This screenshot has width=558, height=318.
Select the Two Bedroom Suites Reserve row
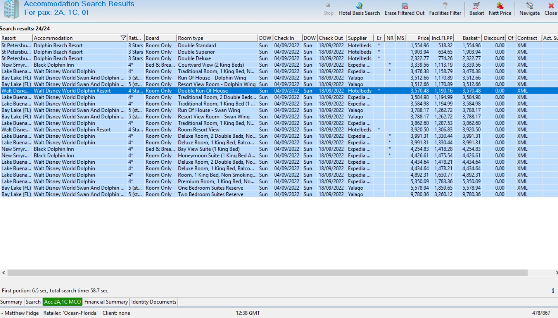[279, 194]
